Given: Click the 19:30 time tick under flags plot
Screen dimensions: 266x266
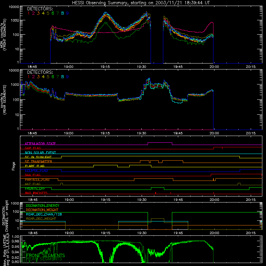Looking at the screenshot, I should (142, 200).
